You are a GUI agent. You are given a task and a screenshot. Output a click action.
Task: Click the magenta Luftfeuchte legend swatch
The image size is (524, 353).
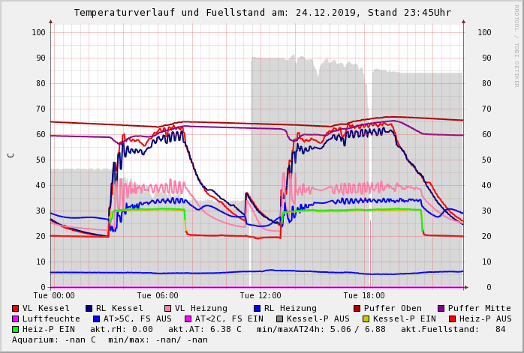[16, 319]
